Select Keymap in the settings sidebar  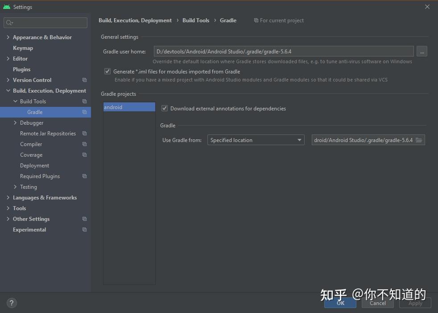point(23,48)
